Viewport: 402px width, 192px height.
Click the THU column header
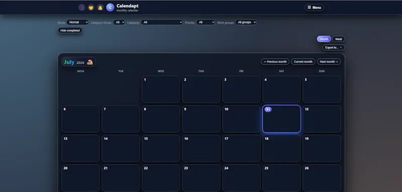[202, 71]
